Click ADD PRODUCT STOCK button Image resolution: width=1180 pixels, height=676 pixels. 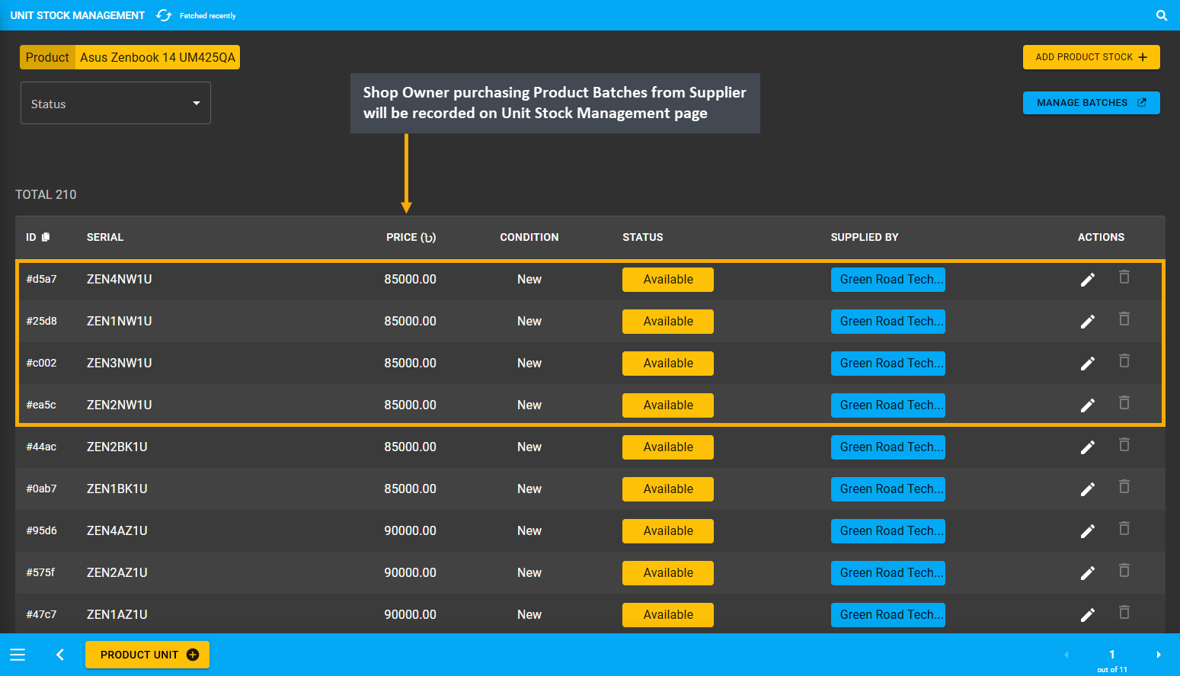point(1091,57)
